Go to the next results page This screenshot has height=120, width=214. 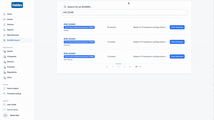point(124,67)
